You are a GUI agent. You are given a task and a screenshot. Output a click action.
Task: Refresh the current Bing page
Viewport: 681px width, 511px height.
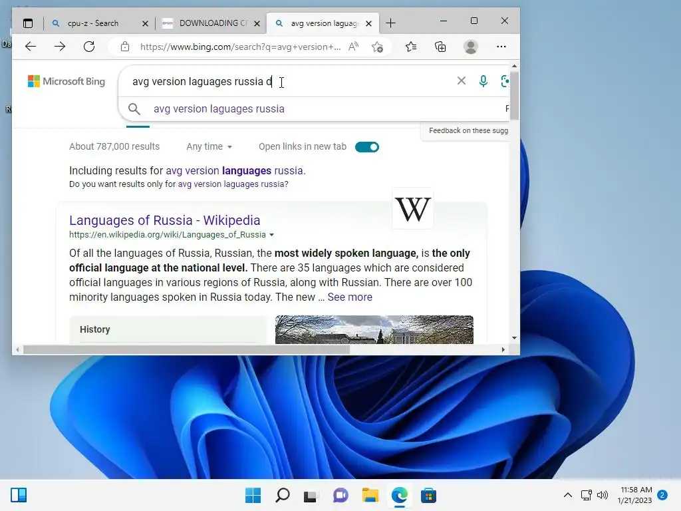[89, 47]
